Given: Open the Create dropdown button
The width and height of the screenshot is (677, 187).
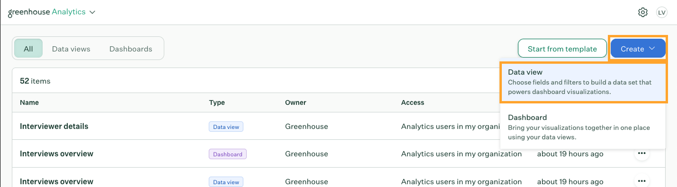Looking at the screenshot, I should tap(638, 49).
